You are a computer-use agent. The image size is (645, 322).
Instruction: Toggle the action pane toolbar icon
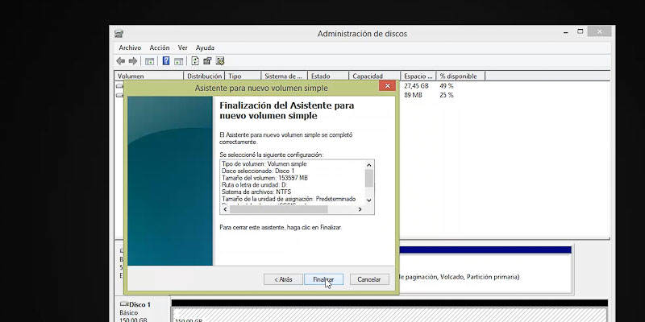coord(178,61)
